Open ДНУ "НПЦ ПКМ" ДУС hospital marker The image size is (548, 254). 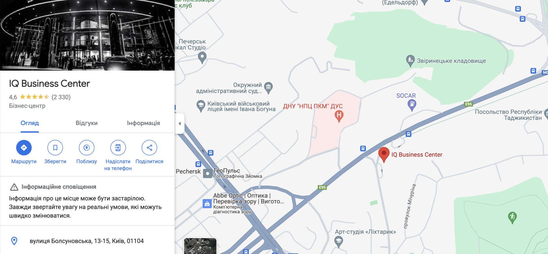[x=339, y=116]
